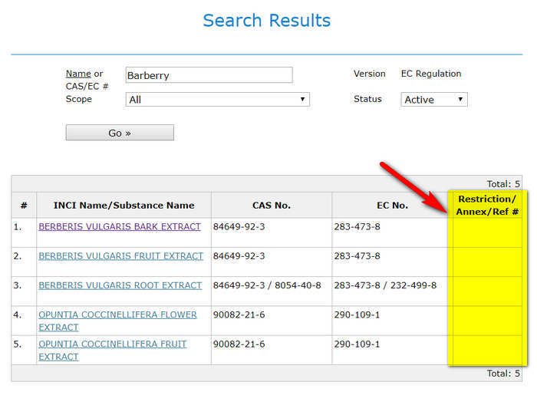The image size is (537, 395).
Task: Click the Search Results heading
Action: [267, 21]
